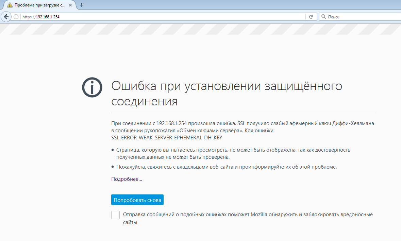Reload the page with the refresh icon
The width and height of the screenshot is (401, 241).
(311, 17)
